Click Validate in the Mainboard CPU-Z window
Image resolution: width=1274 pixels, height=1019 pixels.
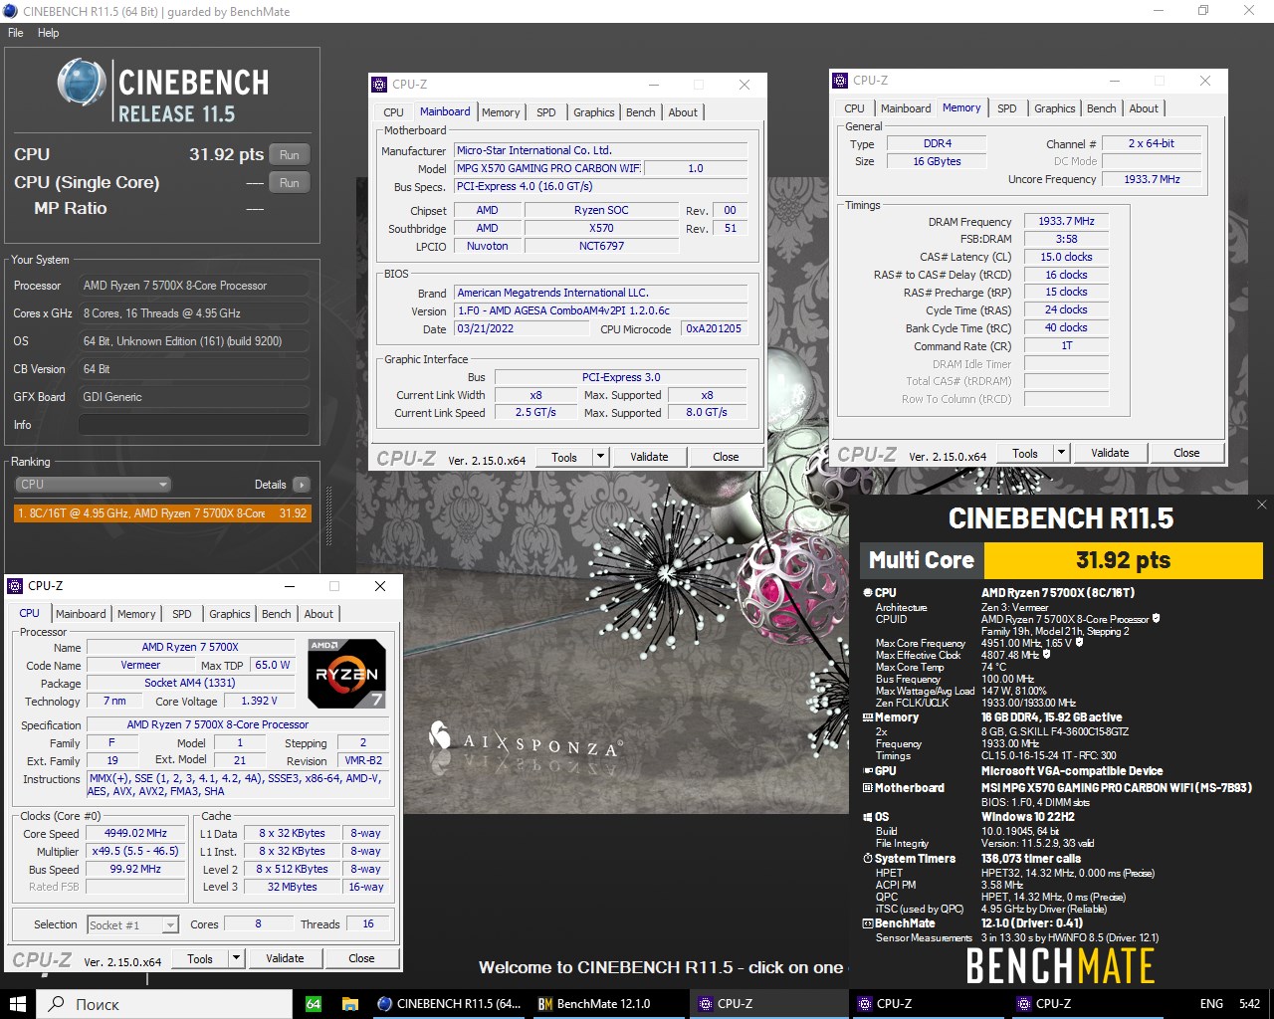[649, 457]
